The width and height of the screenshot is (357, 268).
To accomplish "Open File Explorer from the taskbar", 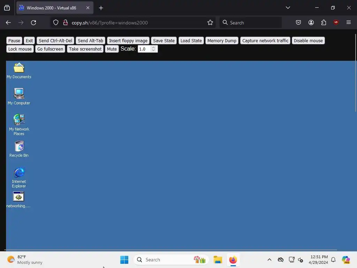I will click(x=218, y=260).
